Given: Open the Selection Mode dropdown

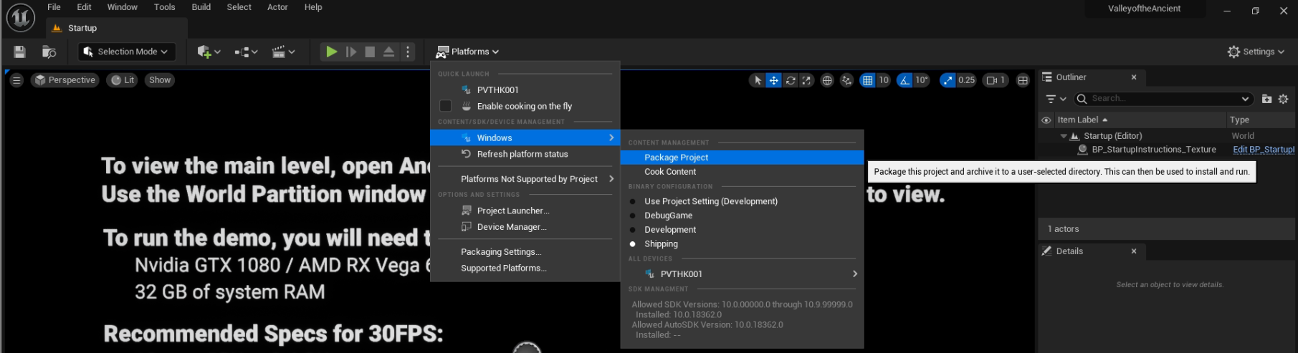Looking at the screenshot, I should [127, 52].
